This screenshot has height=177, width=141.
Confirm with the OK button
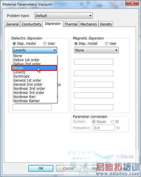(x=41, y=168)
